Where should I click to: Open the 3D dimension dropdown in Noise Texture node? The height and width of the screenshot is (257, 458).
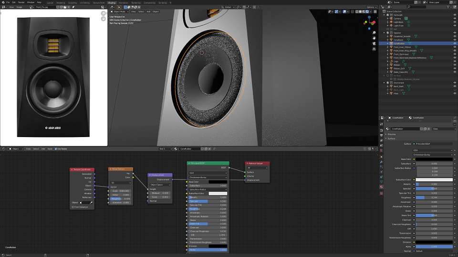pos(121,183)
